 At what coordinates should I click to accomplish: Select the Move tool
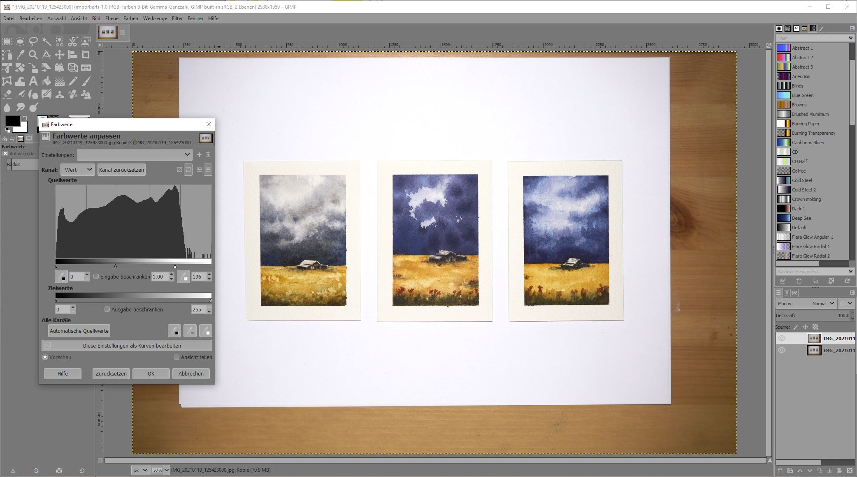coord(60,55)
